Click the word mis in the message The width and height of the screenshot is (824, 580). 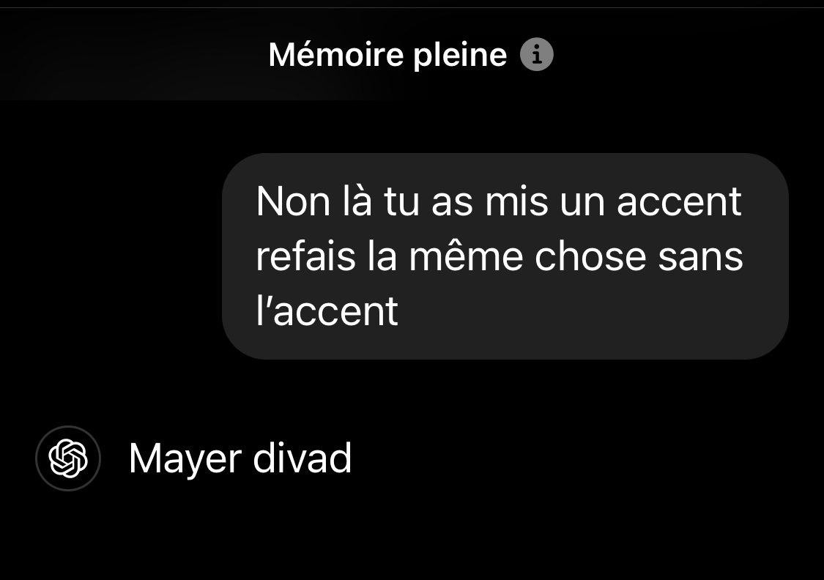point(516,201)
